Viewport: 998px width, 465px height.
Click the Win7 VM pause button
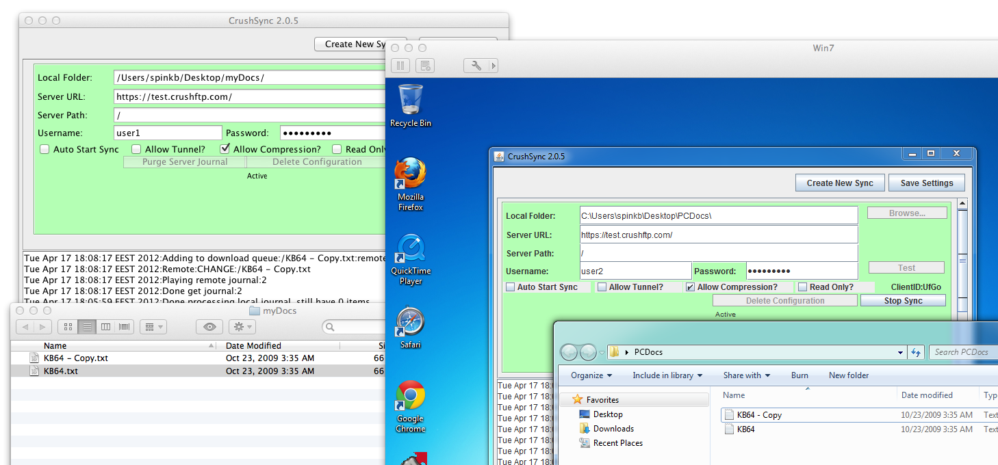[x=400, y=66]
